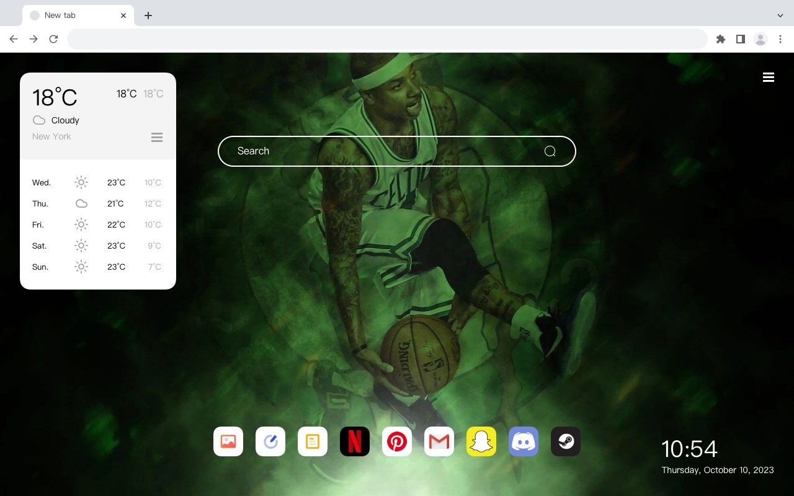
Task: Click the Wednesday sunny forecast icon
Action: 81,182
